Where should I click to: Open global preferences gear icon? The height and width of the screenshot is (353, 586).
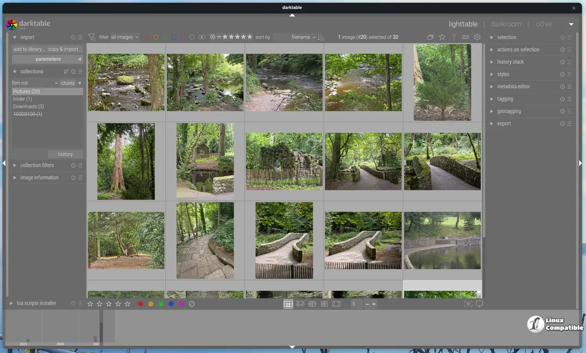coord(477,37)
